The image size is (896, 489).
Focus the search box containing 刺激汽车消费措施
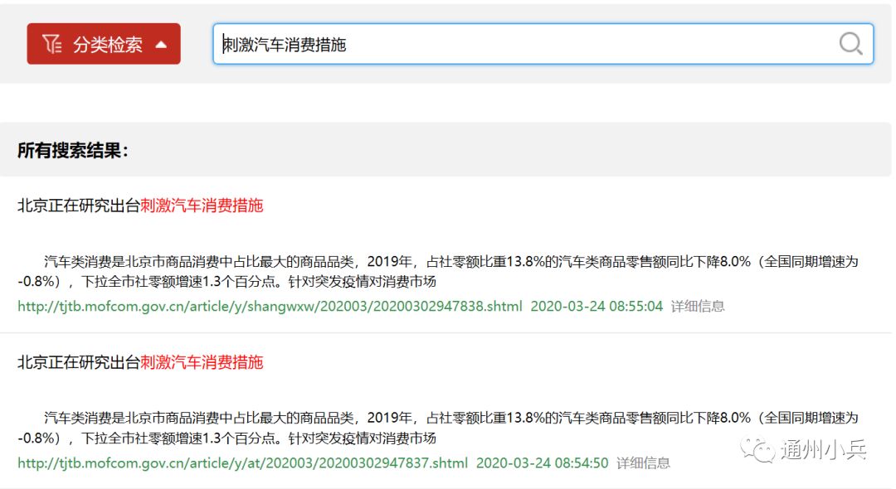(543, 44)
